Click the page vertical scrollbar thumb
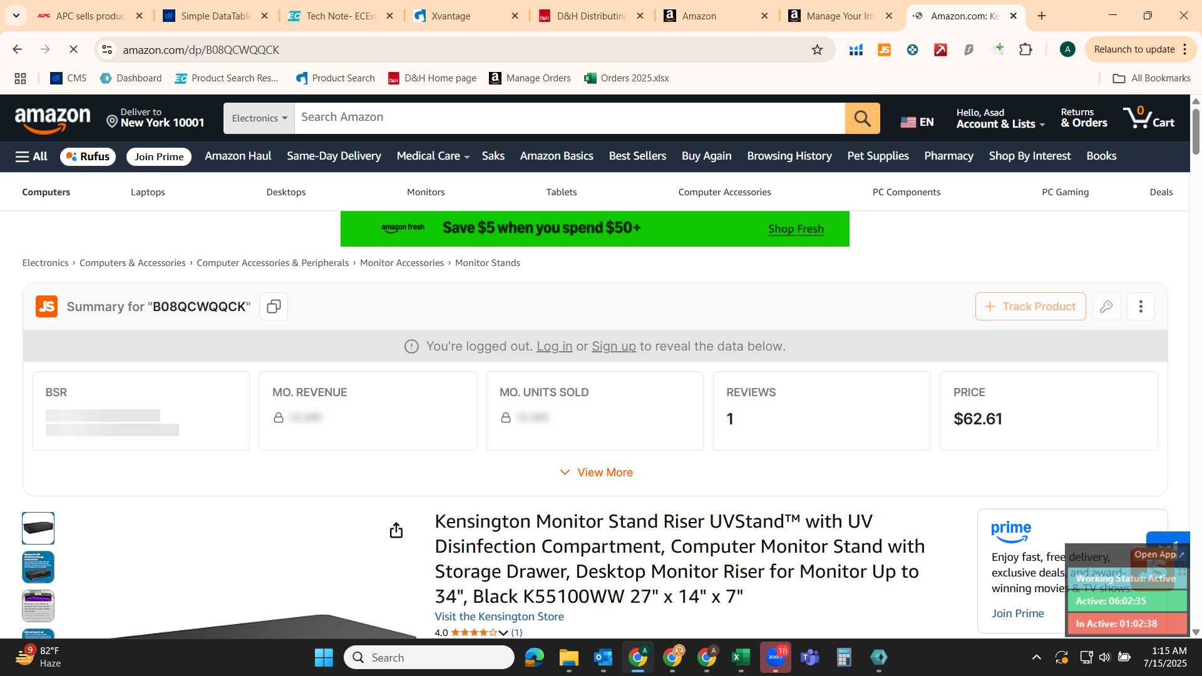The height and width of the screenshot is (676, 1202). [1196, 131]
